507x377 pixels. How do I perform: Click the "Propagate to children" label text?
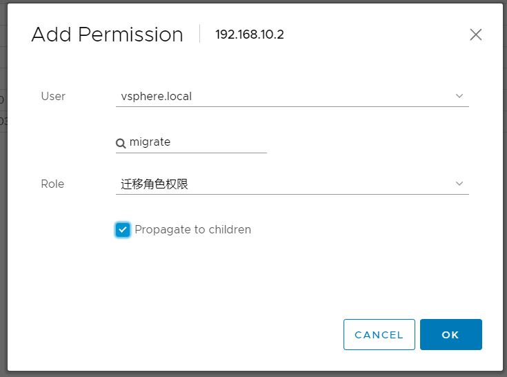[192, 230]
